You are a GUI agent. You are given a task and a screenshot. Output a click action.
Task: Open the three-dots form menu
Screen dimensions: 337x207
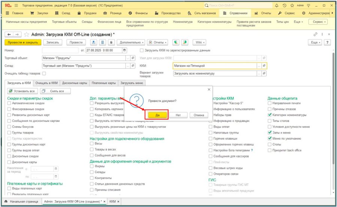(322, 34)
